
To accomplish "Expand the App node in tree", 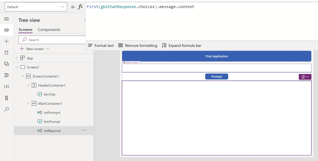I will [17, 58].
